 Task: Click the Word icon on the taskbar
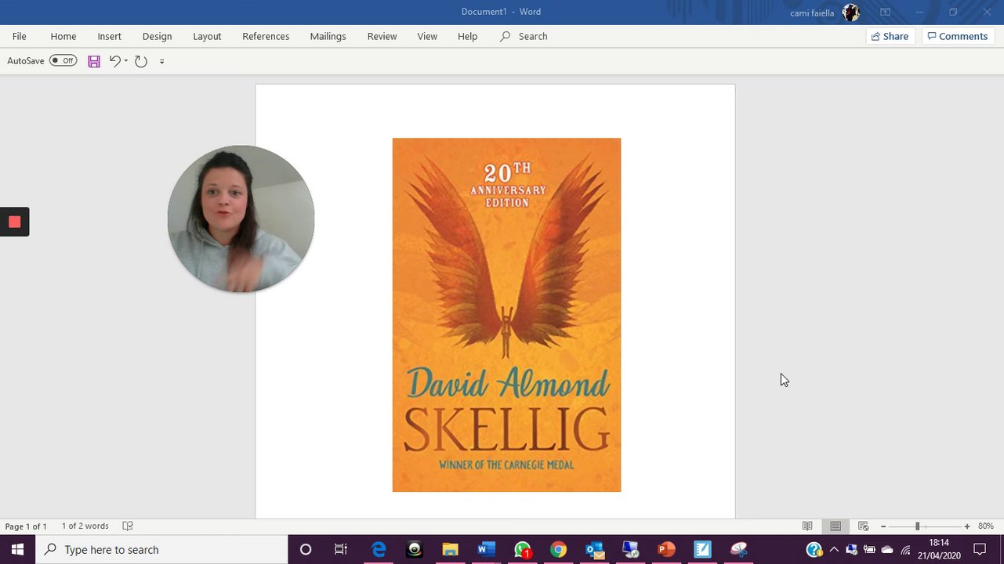pyautogui.click(x=486, y=549)
